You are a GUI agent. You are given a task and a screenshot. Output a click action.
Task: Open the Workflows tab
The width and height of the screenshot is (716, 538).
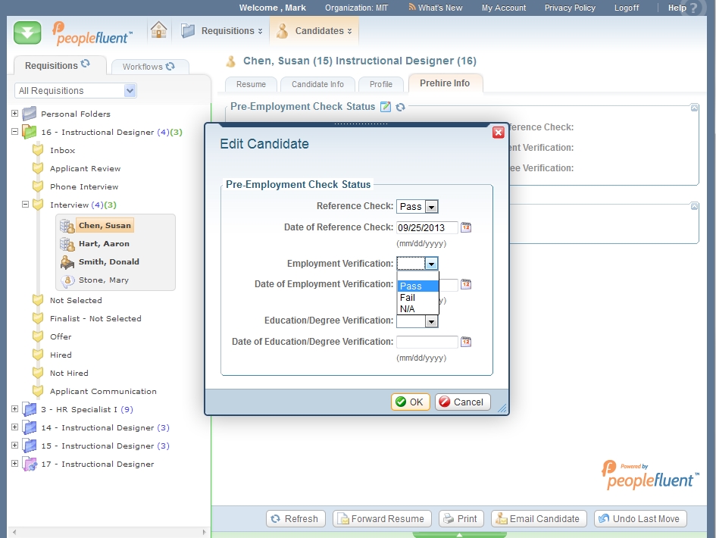(x=148, y=67)
